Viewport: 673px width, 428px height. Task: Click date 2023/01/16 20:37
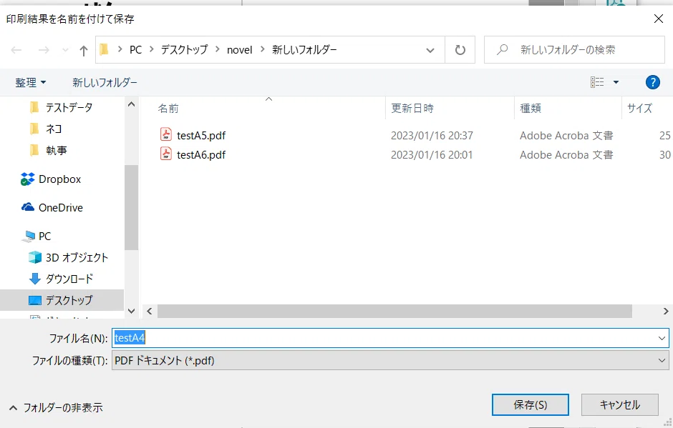click(x=432, y=135)
